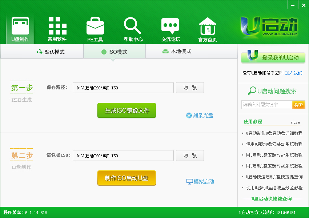
Task: Click the 请输入问题关键字 search box
Action: (266, 105)
